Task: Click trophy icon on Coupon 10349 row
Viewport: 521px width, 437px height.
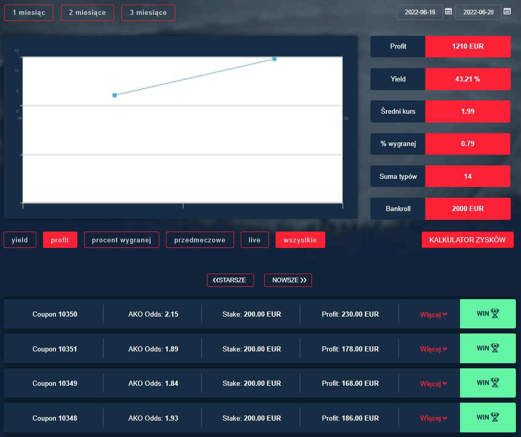Action: 495,383
